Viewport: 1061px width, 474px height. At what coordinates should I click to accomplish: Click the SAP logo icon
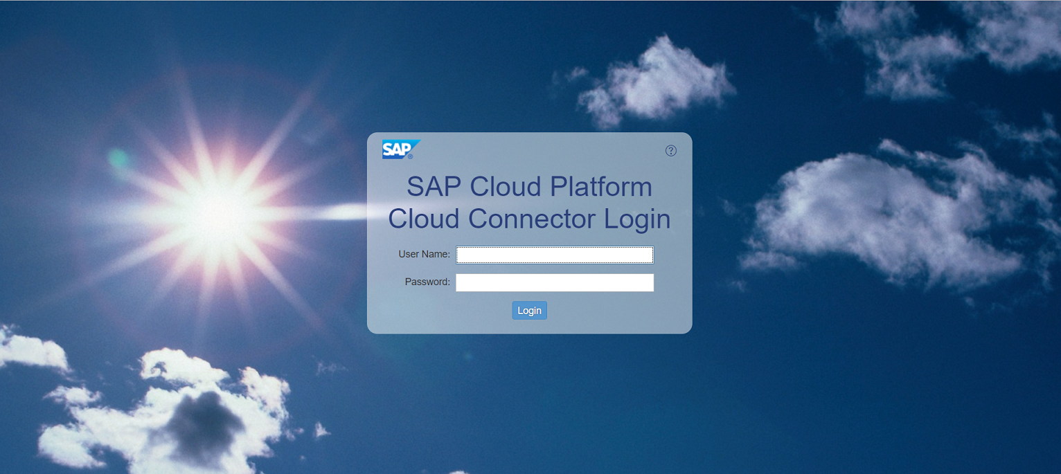click(x=401, y=149)
